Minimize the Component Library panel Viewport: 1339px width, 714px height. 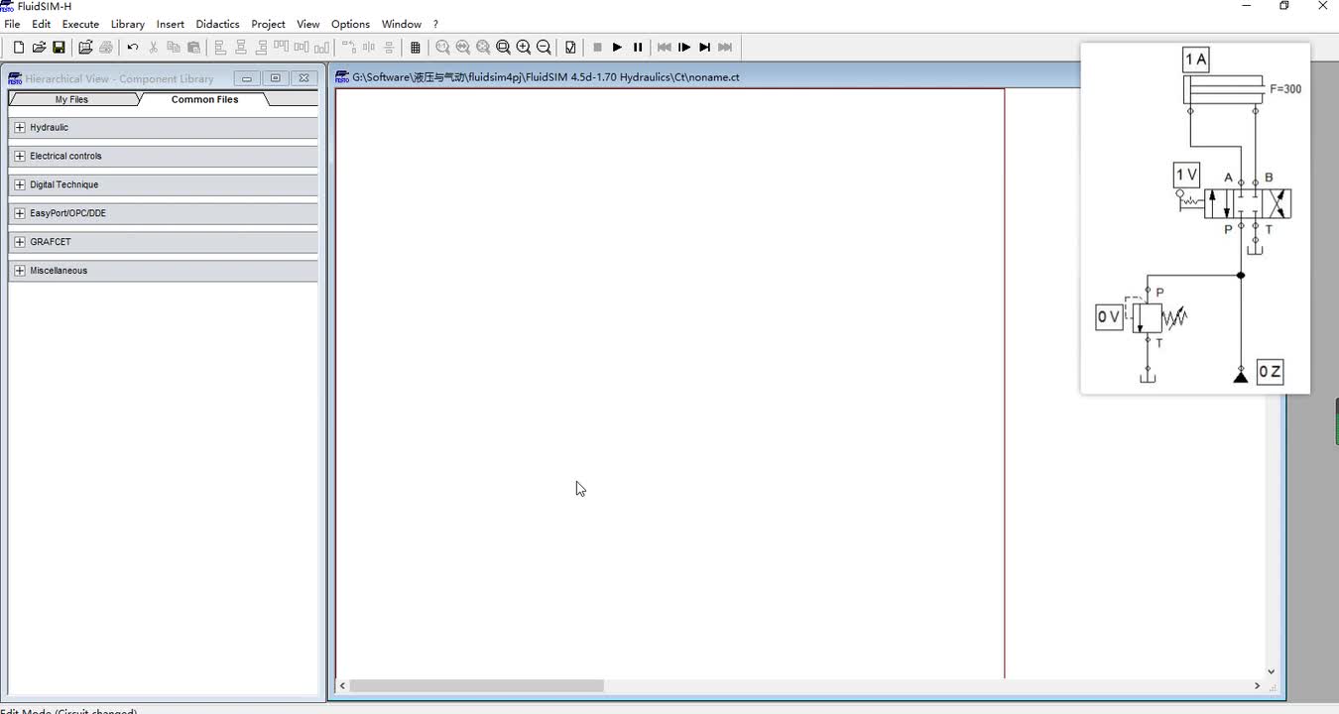[247, 78]
